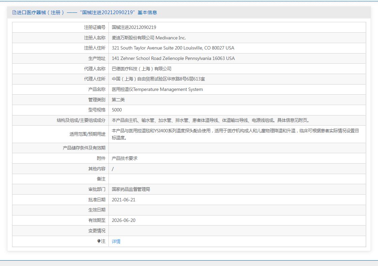The height and width of the screenshot is (266, 378).
Task: Click the 结构及组成 description text
Action: 210,120
